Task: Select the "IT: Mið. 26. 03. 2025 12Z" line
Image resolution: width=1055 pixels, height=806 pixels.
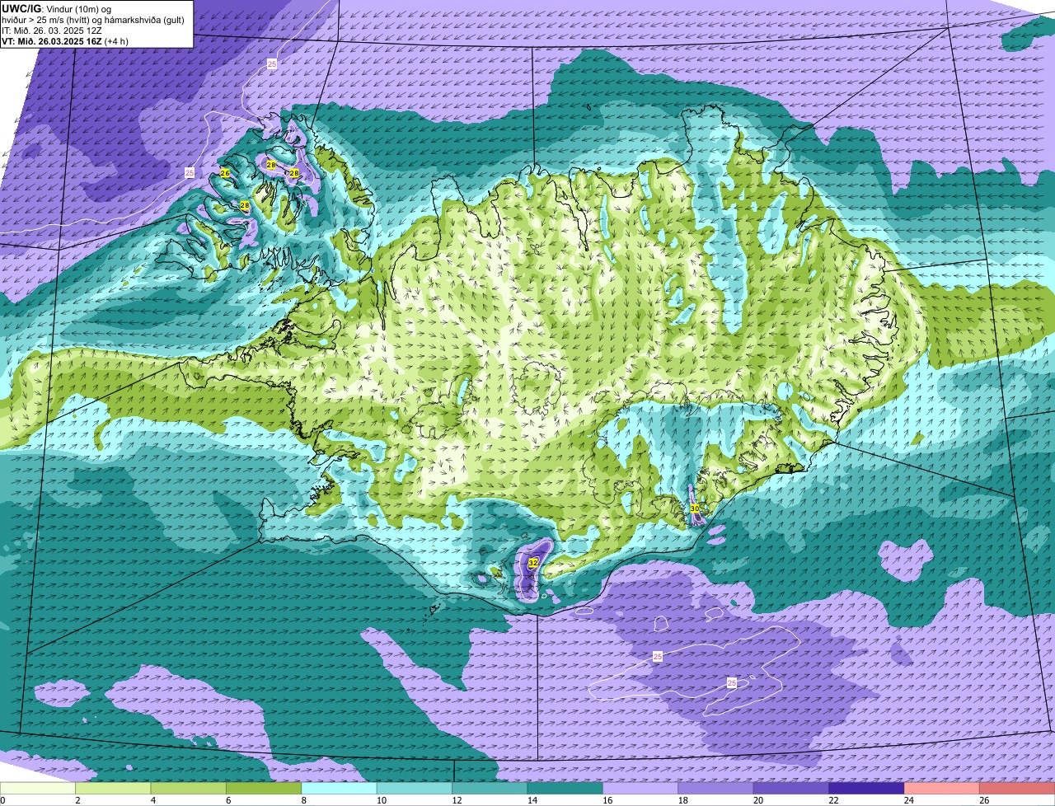Action: [51, 30]
